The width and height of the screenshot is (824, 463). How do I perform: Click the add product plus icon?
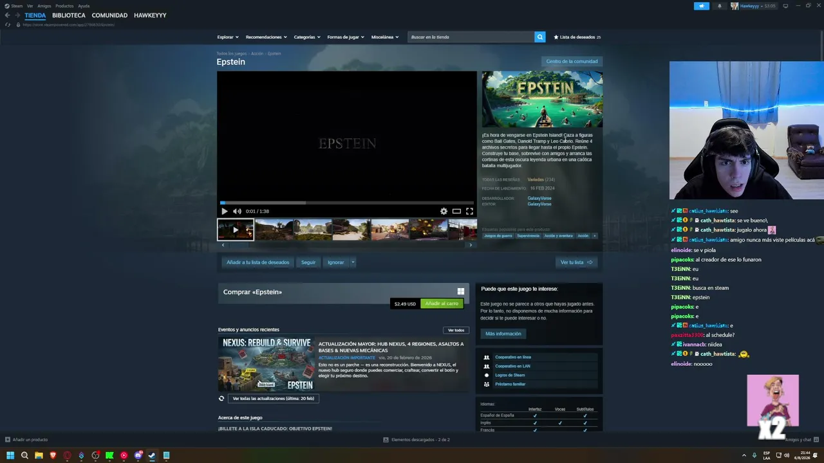click(x=8, y=440)
